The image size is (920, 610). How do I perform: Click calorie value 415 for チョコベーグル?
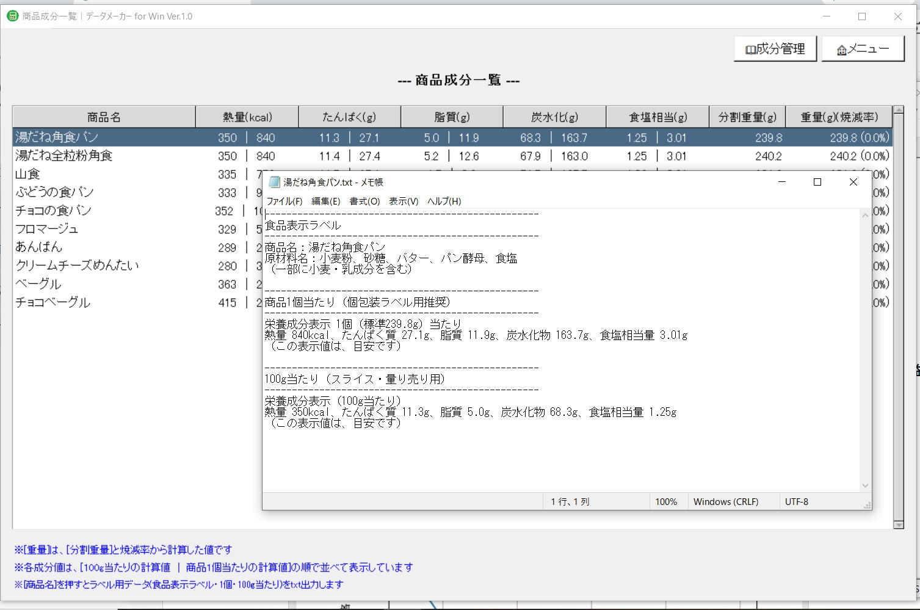point(227,303)
